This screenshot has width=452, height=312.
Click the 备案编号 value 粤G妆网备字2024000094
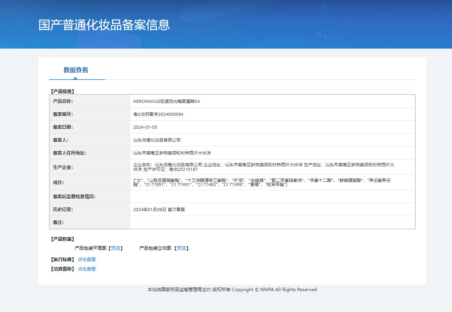(158, 114)
